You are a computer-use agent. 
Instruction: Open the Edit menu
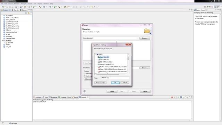(x=6, y=4)
